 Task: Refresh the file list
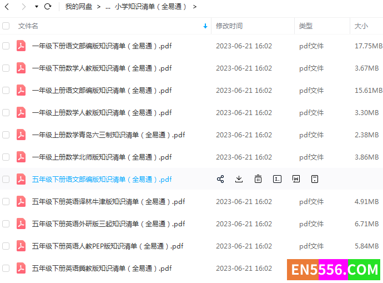pos(48,7)
